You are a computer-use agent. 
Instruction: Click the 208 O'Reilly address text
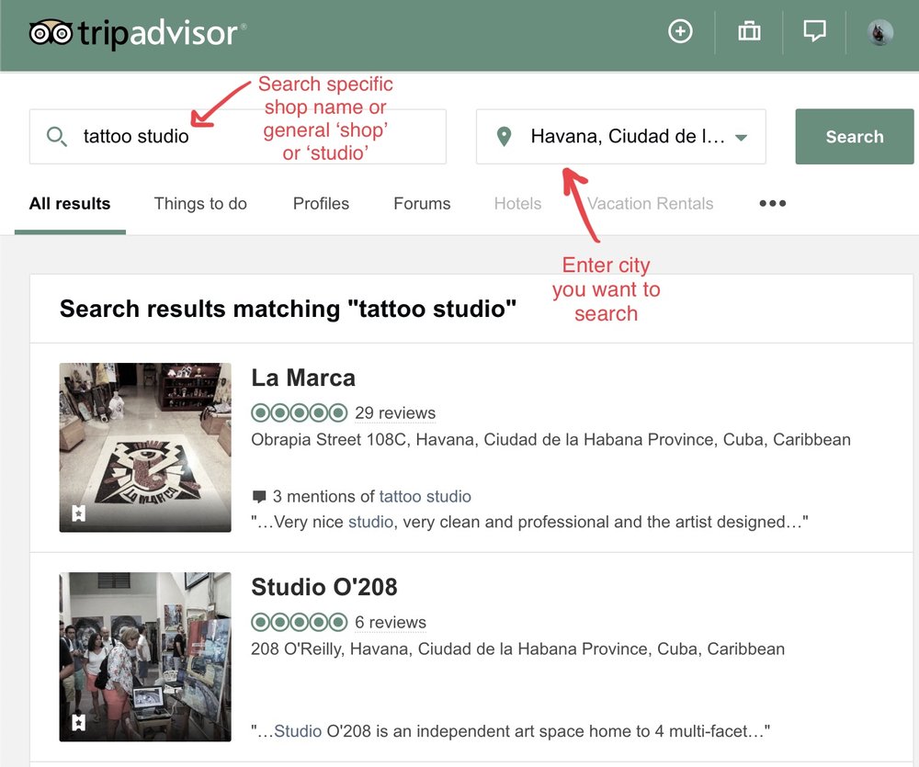click(517, 649)
